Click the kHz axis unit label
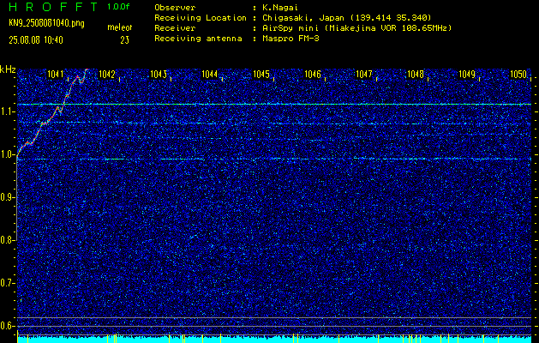 click(8, 69)
